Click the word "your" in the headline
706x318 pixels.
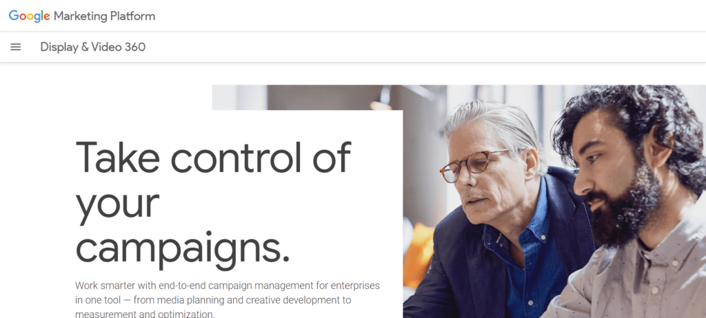pyautogui.click(x=117, y=203)
